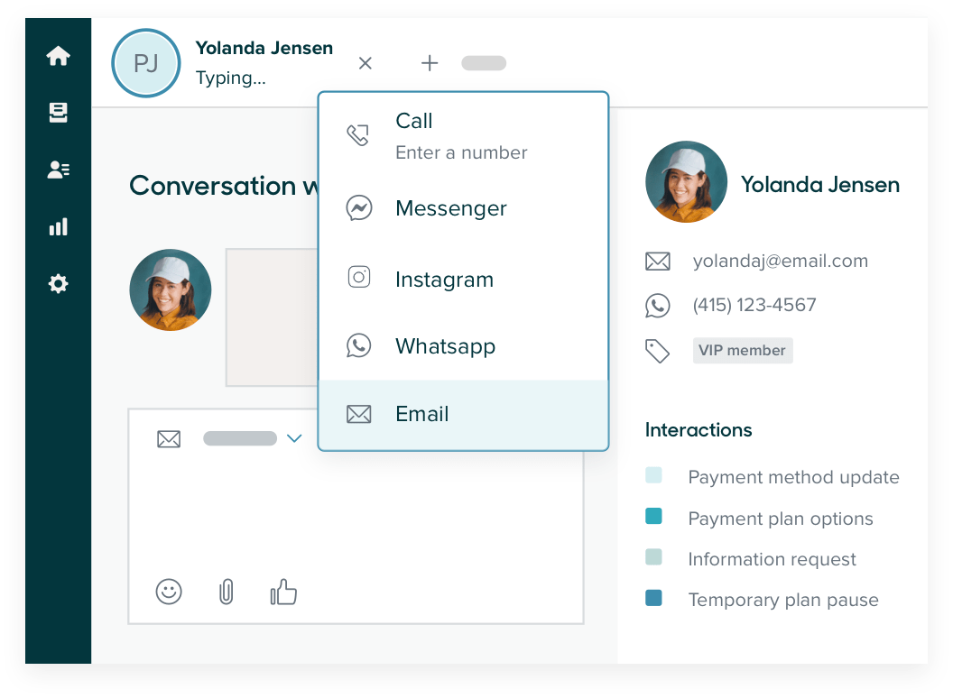953x698 pixels.
Task: Click the PJ avatar circle
Action: 146,63
